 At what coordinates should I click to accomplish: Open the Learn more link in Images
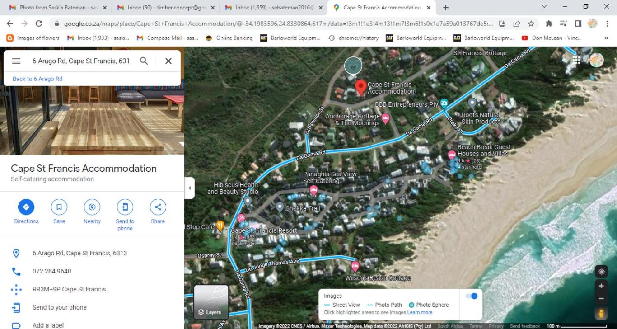pos(420,313)
